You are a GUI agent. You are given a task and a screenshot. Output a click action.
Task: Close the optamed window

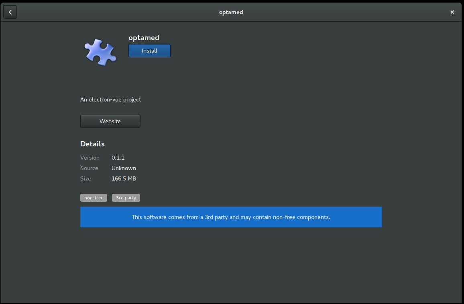tap(452, 12)
